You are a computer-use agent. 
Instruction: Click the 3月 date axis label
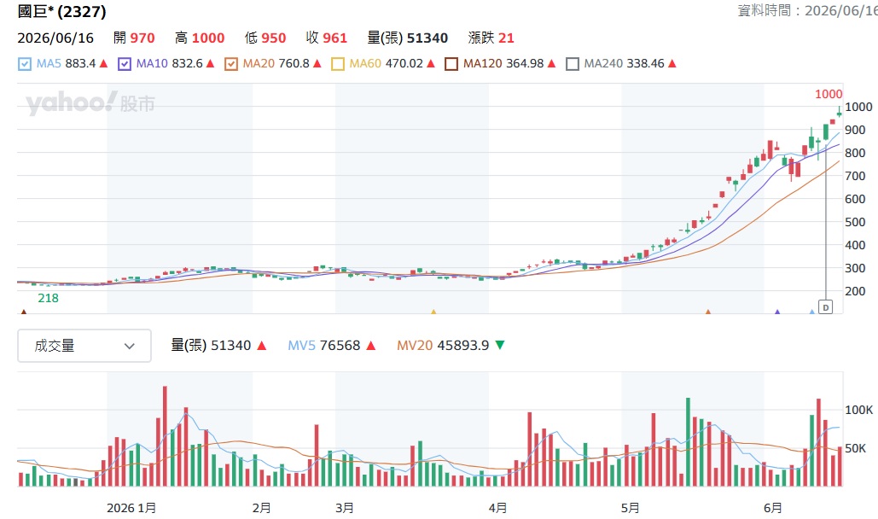tap(345, 509)
